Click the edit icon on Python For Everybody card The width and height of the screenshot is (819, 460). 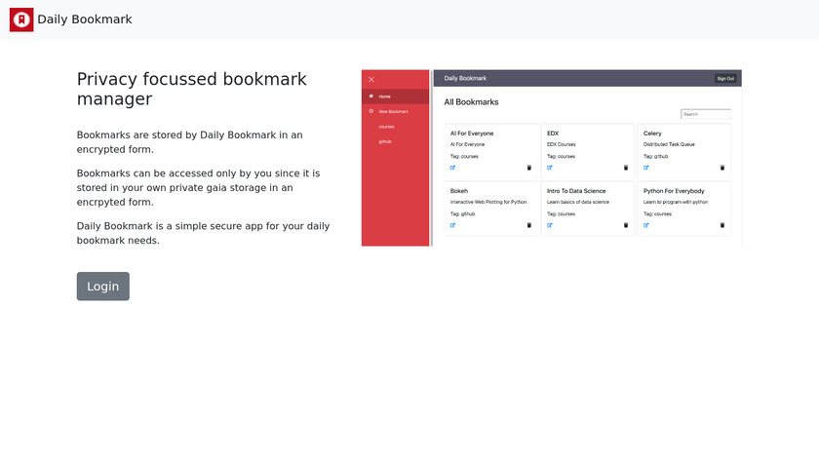pos(646,225)
